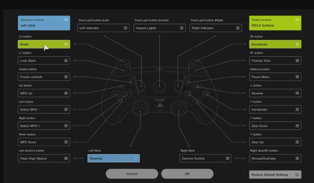Select the Steering Controls Left stick panel

click(x=44, y=23)
